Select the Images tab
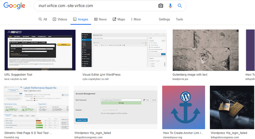 click(x=81, y=19)
